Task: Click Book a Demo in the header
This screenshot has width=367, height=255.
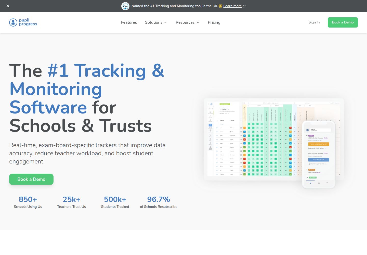Action: coord(343,22)
